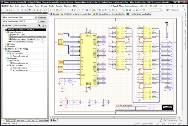188x126 pixels.
Task: Select the Place Sheet Symbol tool
Action: (x=127, y=10)
